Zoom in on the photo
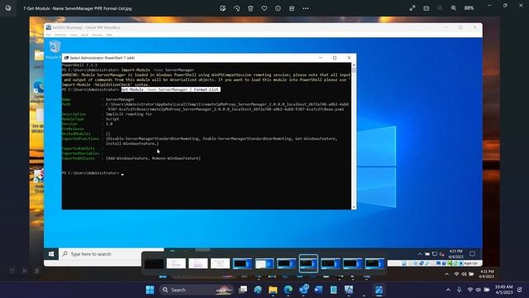This screenshot has width=529, height=298. click(x=454, y=8)
